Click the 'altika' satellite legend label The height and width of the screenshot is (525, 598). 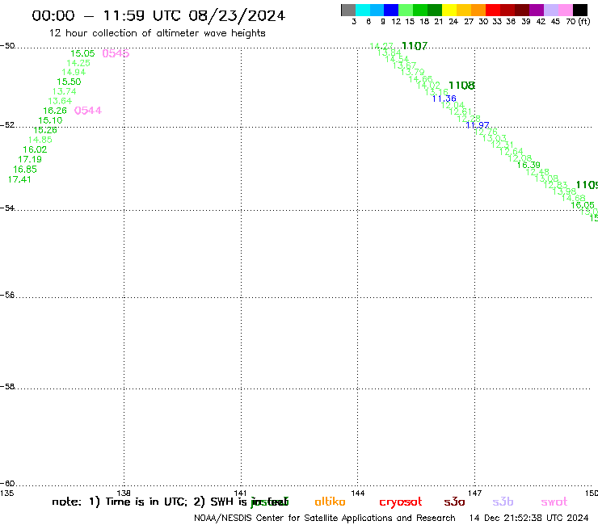click(330, 502)
